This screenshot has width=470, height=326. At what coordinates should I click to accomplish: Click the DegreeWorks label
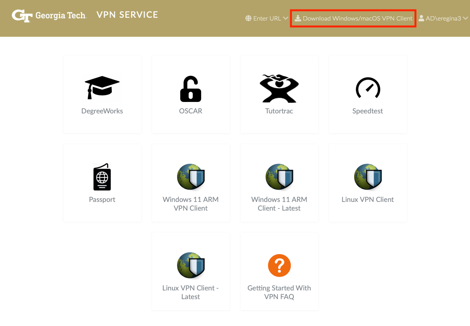(x=102, y=111)
